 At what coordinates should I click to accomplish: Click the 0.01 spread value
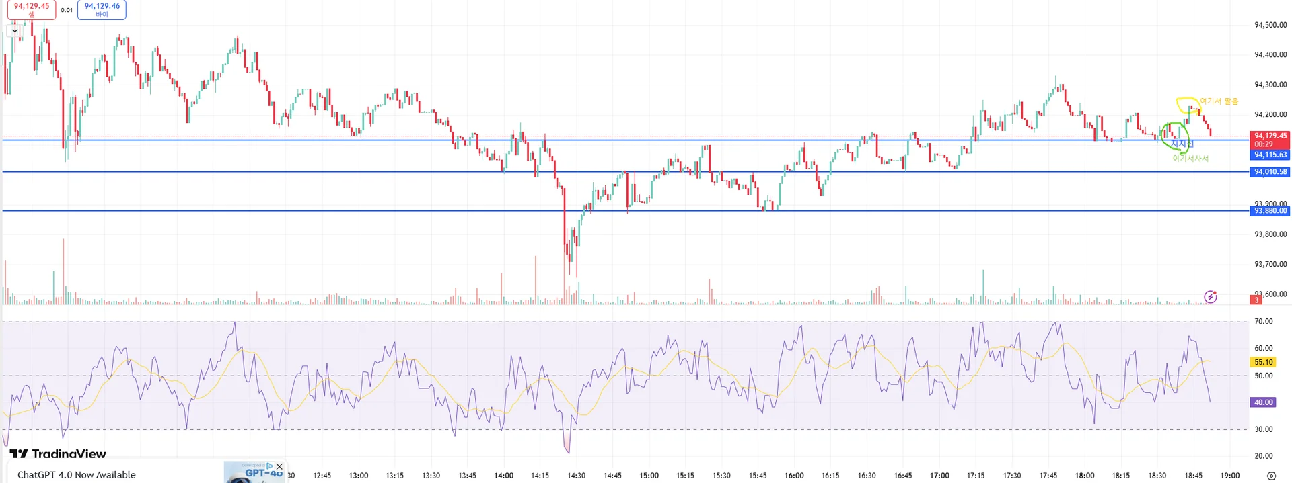point(67,10)
